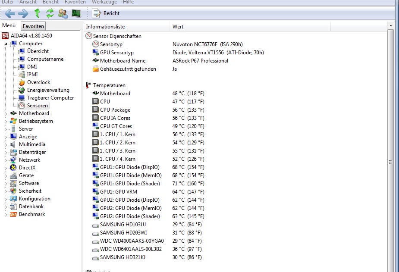Open the Hilfe menu
The width and height of the screenshot is (399, 272).
coord(128,2)
